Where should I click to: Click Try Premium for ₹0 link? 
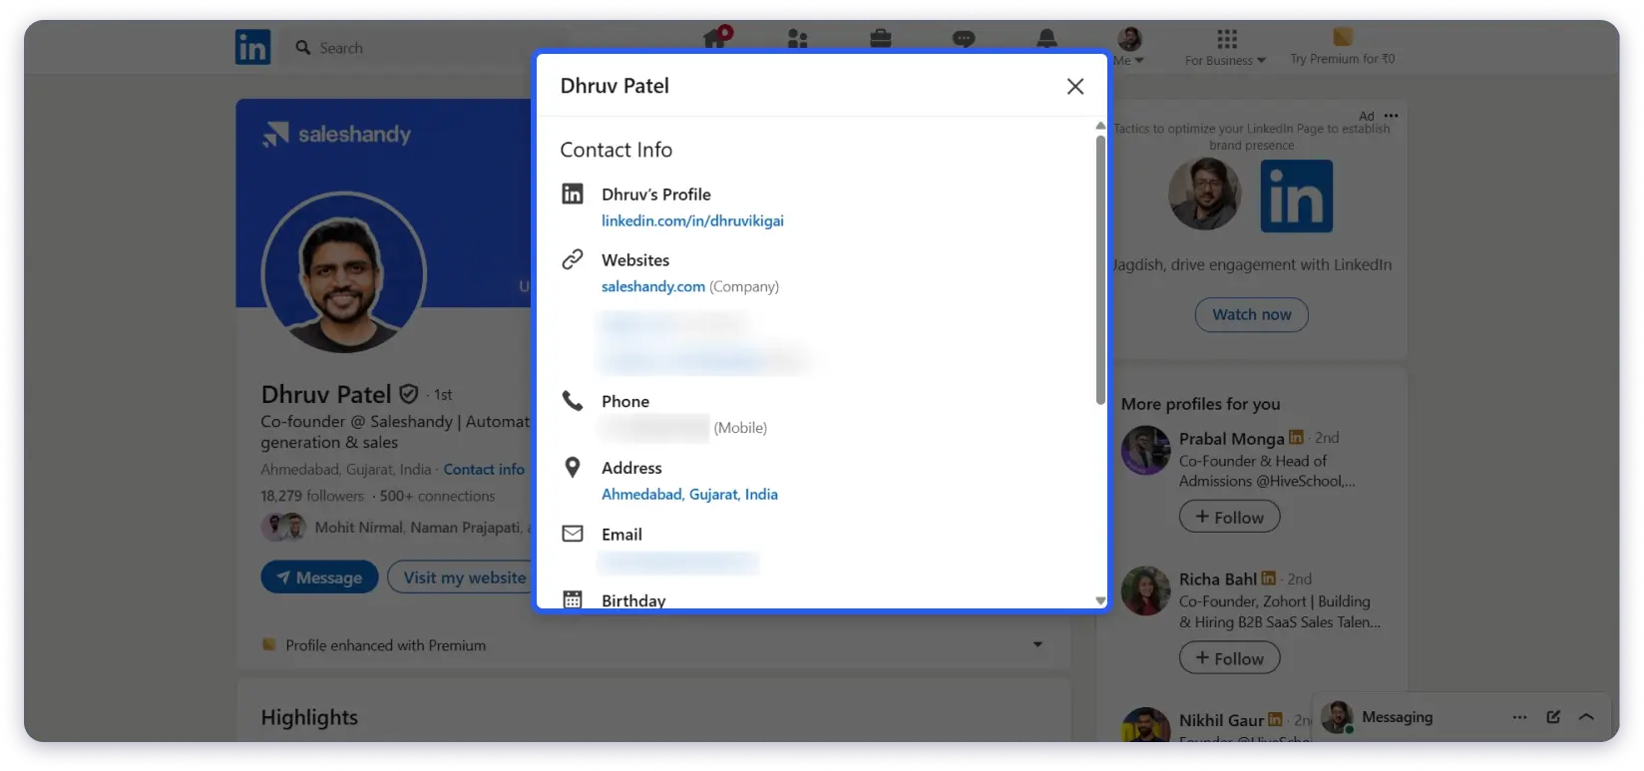pos(1343,59)
